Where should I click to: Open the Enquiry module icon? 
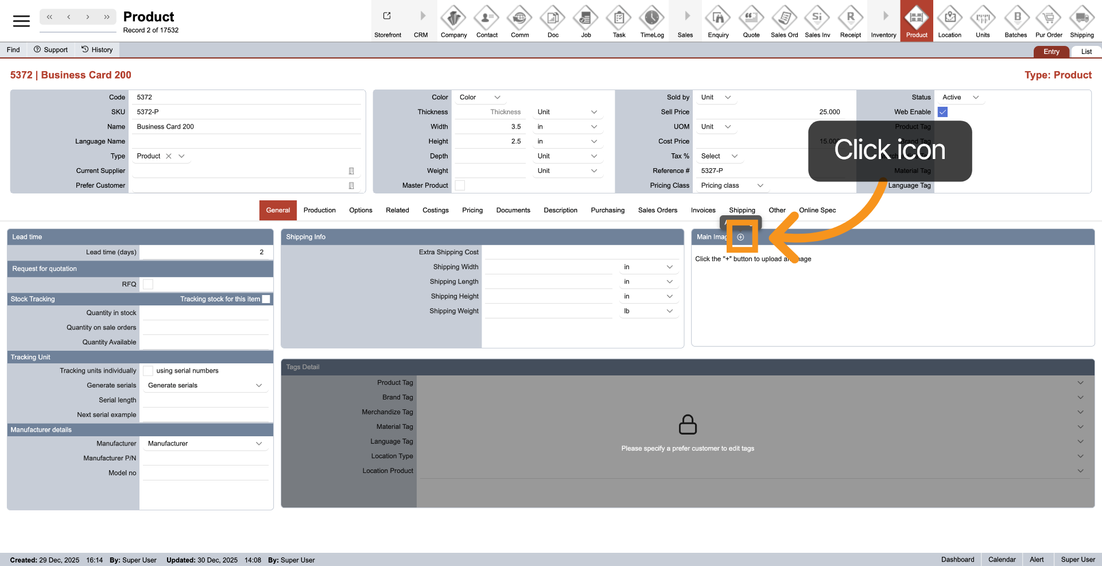point(718,19)
